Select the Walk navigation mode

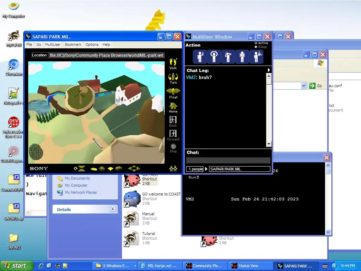pyautogui.click(x=173, y=64)
